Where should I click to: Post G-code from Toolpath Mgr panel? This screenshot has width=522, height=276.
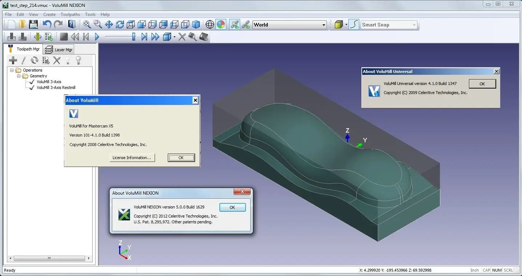click(46, 60)
